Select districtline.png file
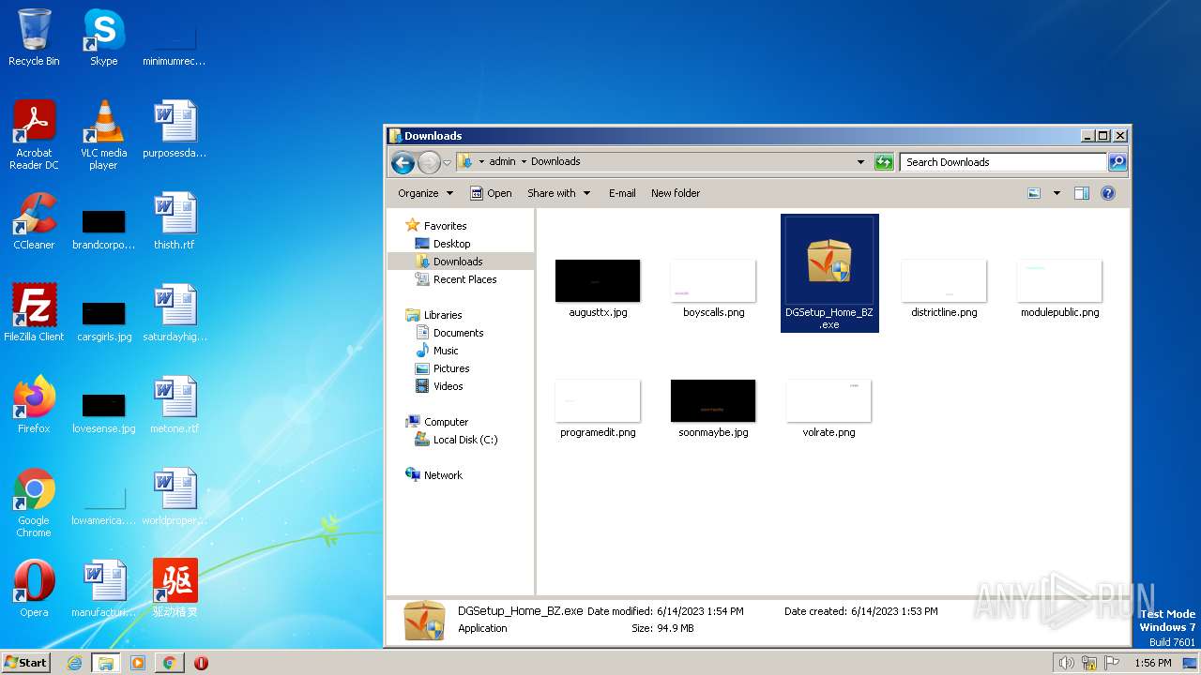 944,289
